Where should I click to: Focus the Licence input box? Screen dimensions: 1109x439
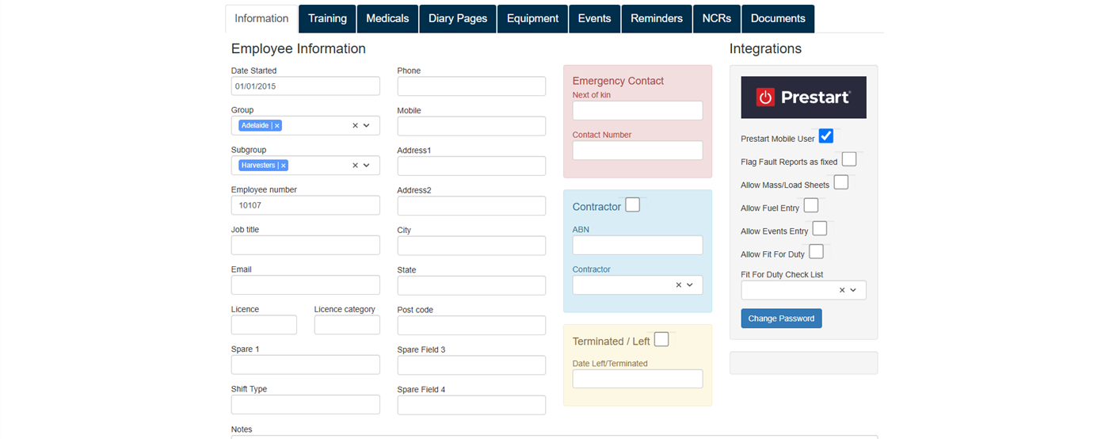coord(264,325)
